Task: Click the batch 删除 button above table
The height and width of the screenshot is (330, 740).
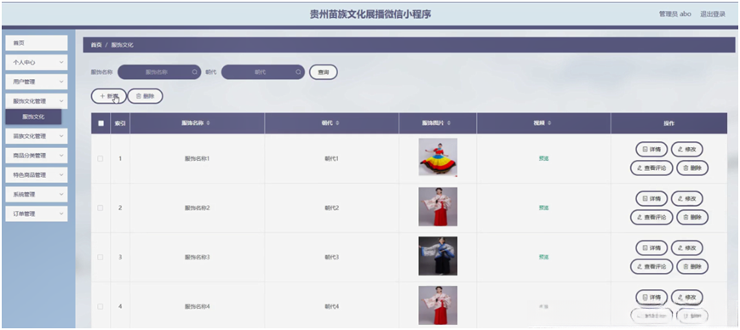Action: [146, 96]
